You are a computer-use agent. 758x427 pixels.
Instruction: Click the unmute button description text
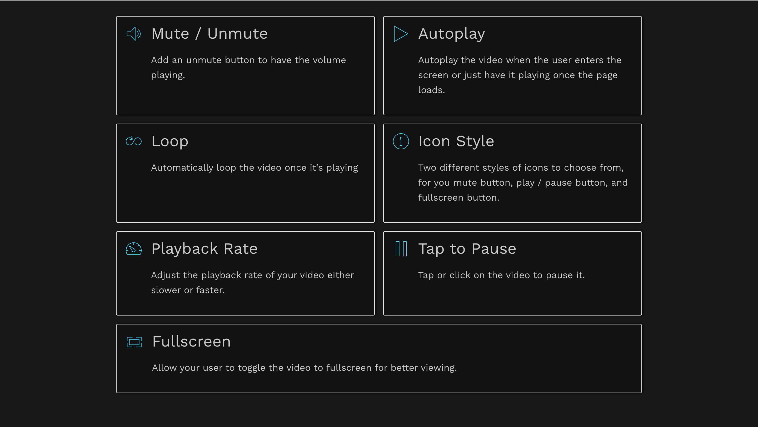pyautogui.click(x=249, y=67)
